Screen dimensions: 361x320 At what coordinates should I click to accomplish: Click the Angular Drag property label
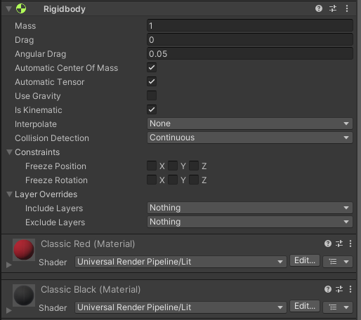[41, 54]
